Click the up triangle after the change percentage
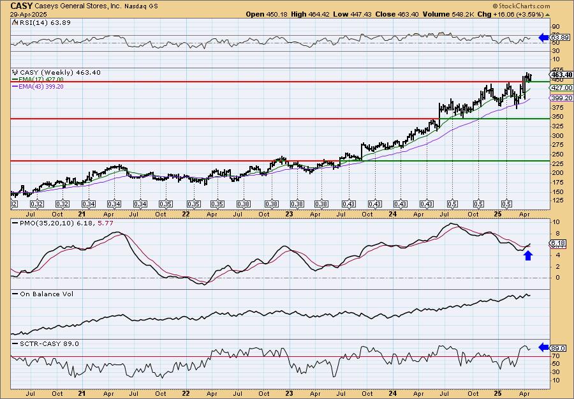The width and height of the screenshot is (574, 399). point(548,15)
